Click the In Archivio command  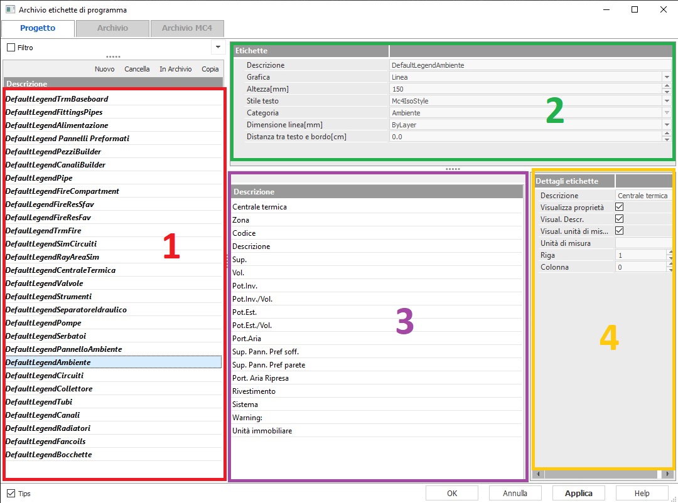point(175,69)
